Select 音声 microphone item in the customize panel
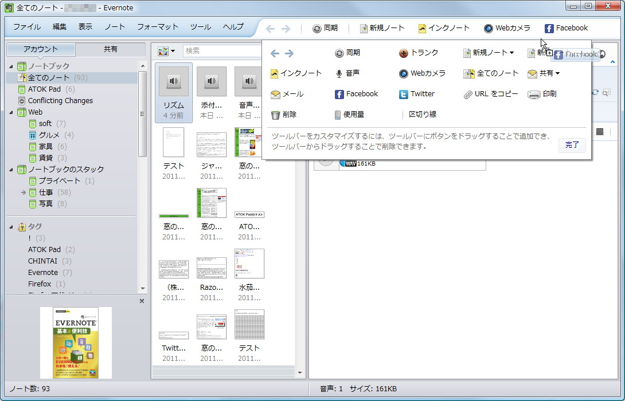This screenshot has height=401, width=625. point(347,73)
